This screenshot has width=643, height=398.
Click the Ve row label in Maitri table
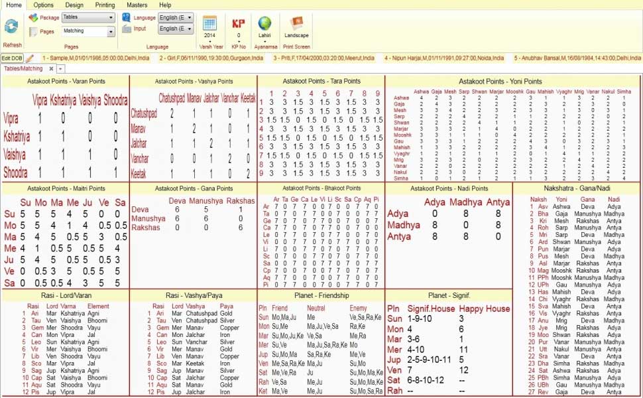click(x=9, y=271)
